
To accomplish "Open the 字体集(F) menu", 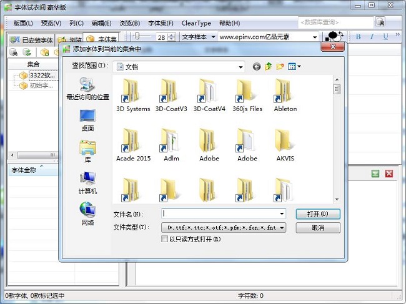I will (161, 23).
